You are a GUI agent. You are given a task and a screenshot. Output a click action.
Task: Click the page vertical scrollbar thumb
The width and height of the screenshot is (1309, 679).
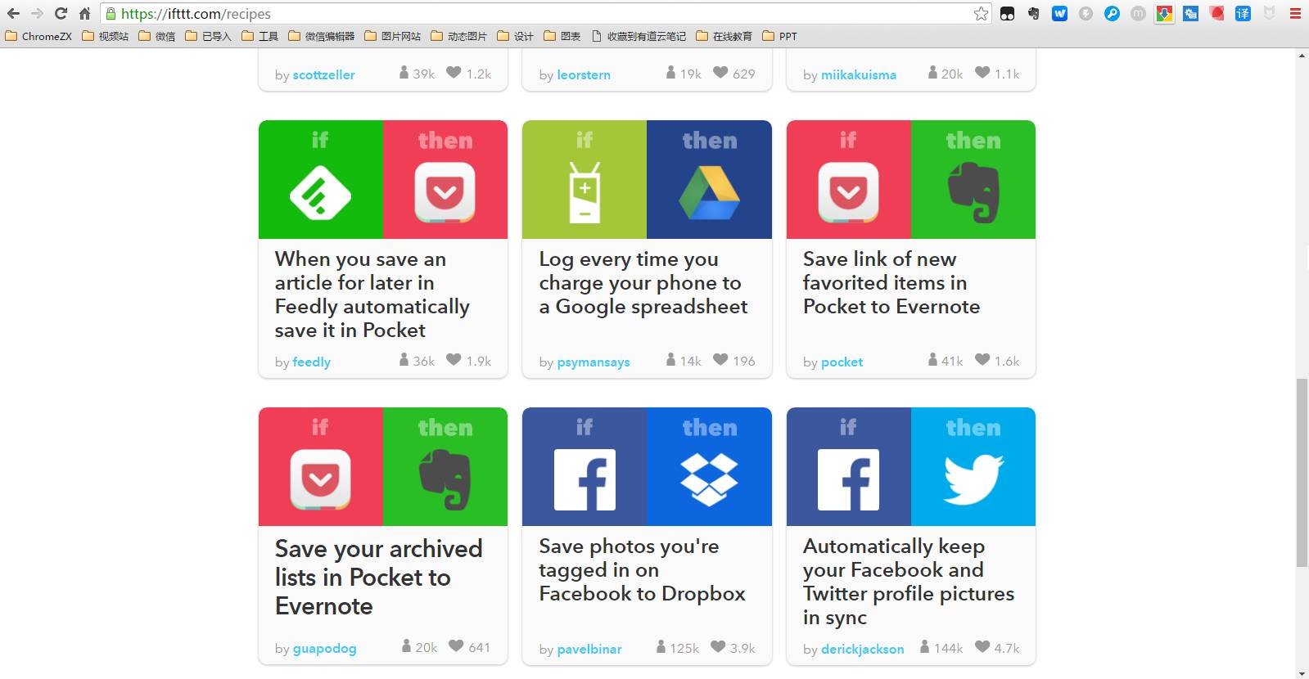pos(1302,472)
